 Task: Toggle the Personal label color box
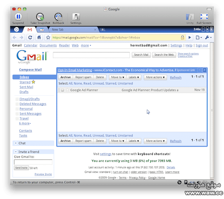17,109
